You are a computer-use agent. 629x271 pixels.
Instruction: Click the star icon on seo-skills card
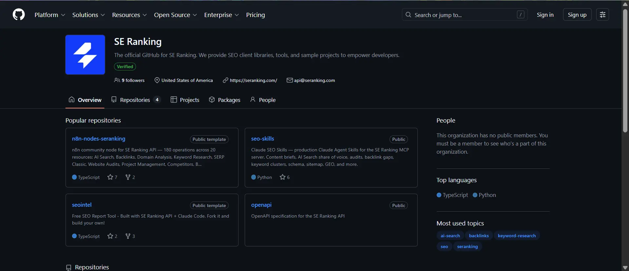click(x=282, y=177)
